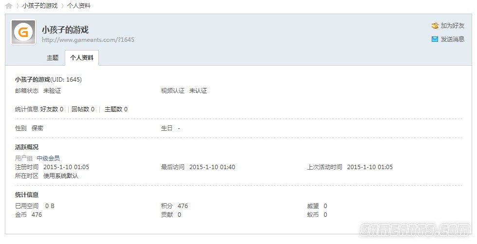Open 回帖数 0 replies list
This screenshot has height=244, width=477.
click(83, 109)
